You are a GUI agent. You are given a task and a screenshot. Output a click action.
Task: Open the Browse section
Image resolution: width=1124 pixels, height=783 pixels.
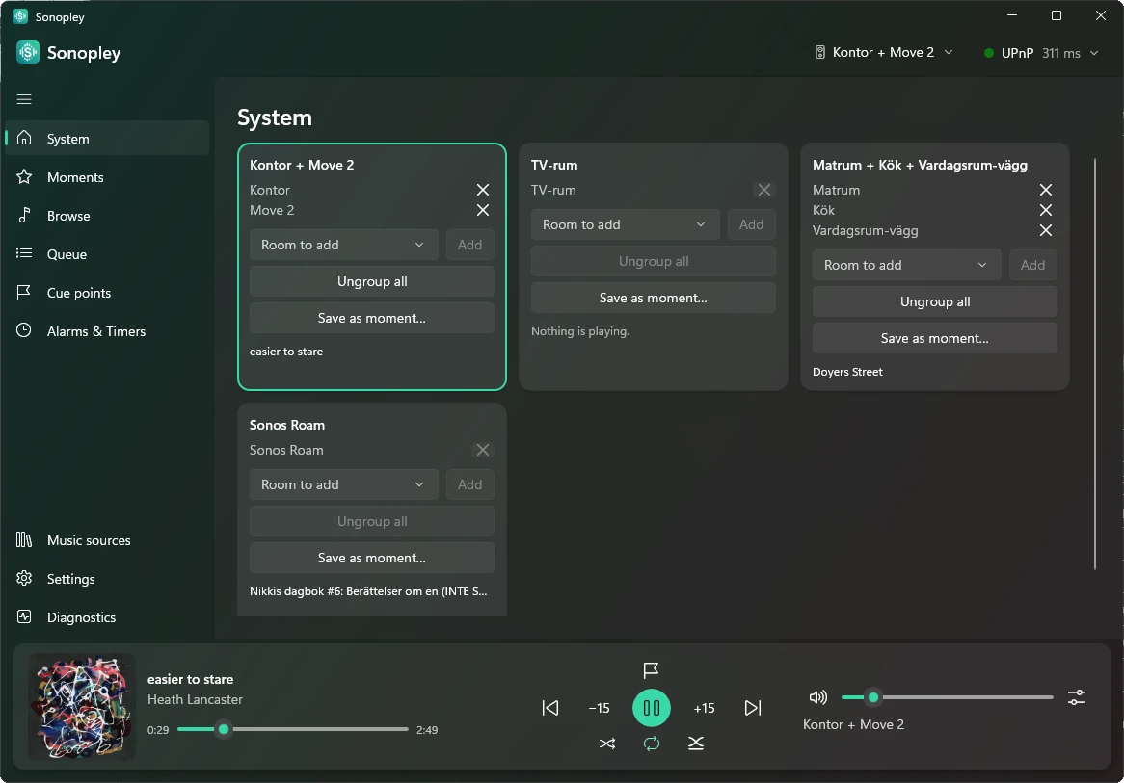click(x=107, y=216)
